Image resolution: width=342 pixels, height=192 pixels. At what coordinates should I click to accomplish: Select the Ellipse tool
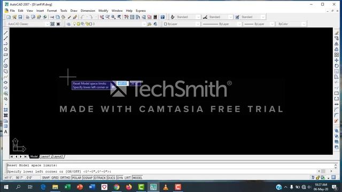[6, 82]
